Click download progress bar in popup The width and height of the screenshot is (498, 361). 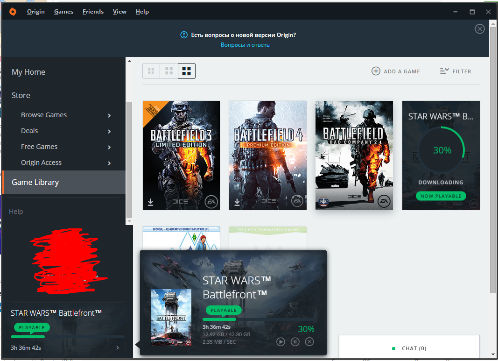(x=258, y=319)
